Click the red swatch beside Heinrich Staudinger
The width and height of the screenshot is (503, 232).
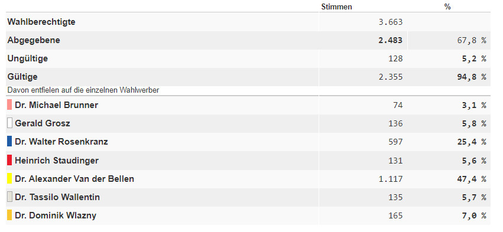coord(9,160)
